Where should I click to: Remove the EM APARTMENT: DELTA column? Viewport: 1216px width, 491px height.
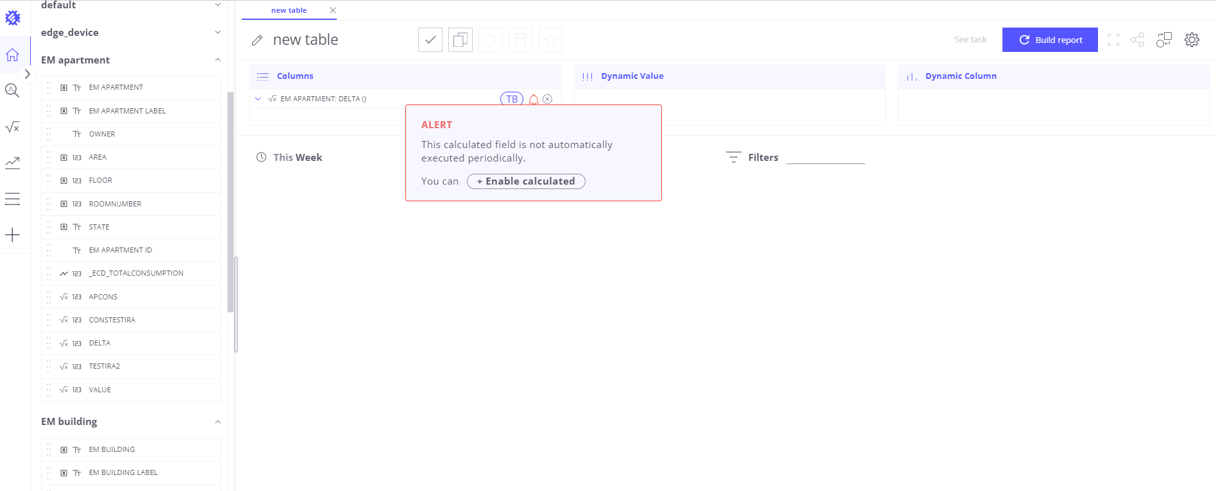point(548,99)
